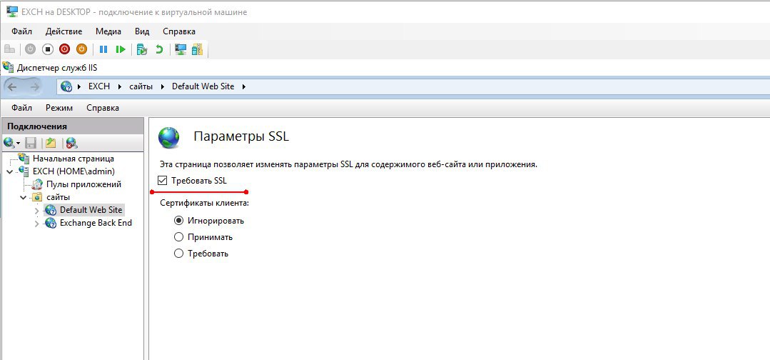Expand the Default Web Site node
770x360 pixels.
37,211
